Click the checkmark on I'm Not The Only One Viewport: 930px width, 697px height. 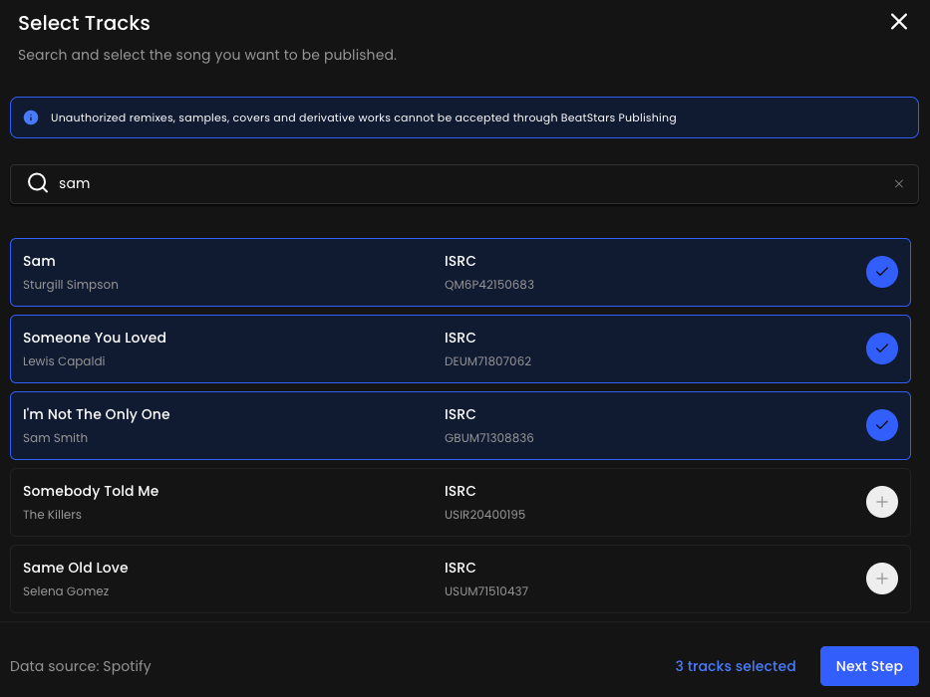pyautogui.click(x=881, y=425)
